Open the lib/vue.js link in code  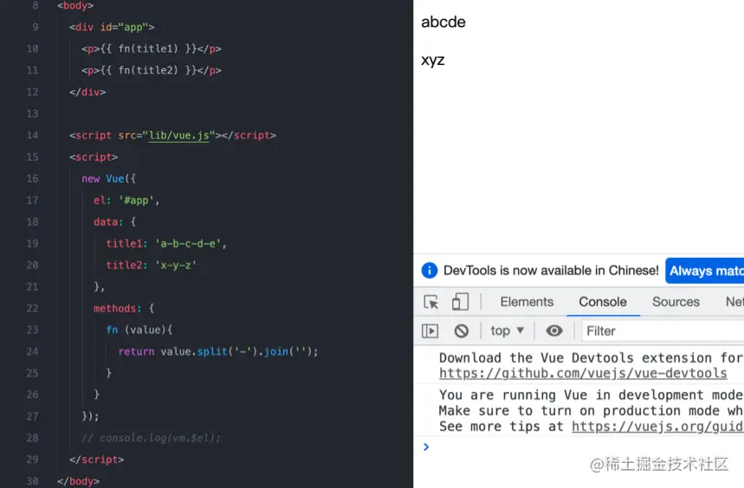pos(179,136)
